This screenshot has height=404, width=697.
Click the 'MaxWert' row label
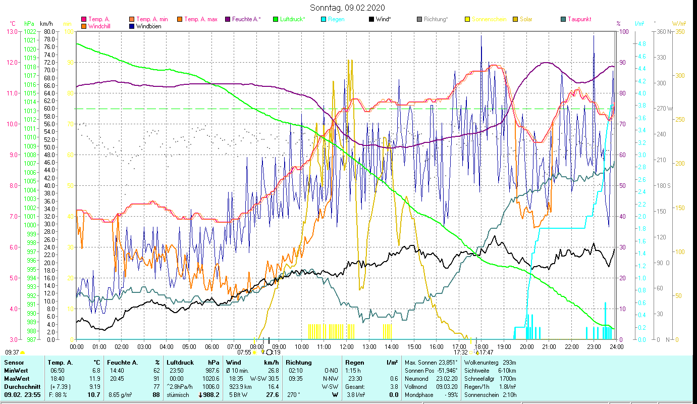click(x=17, y=379)
